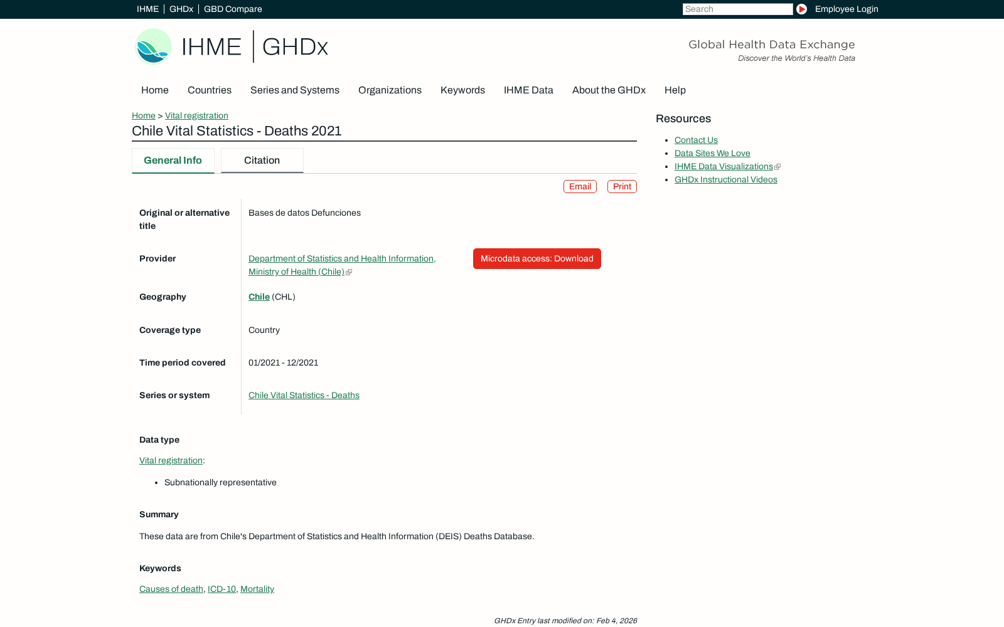Click the time period 01/2021 - 12/2021

(283, 363)
